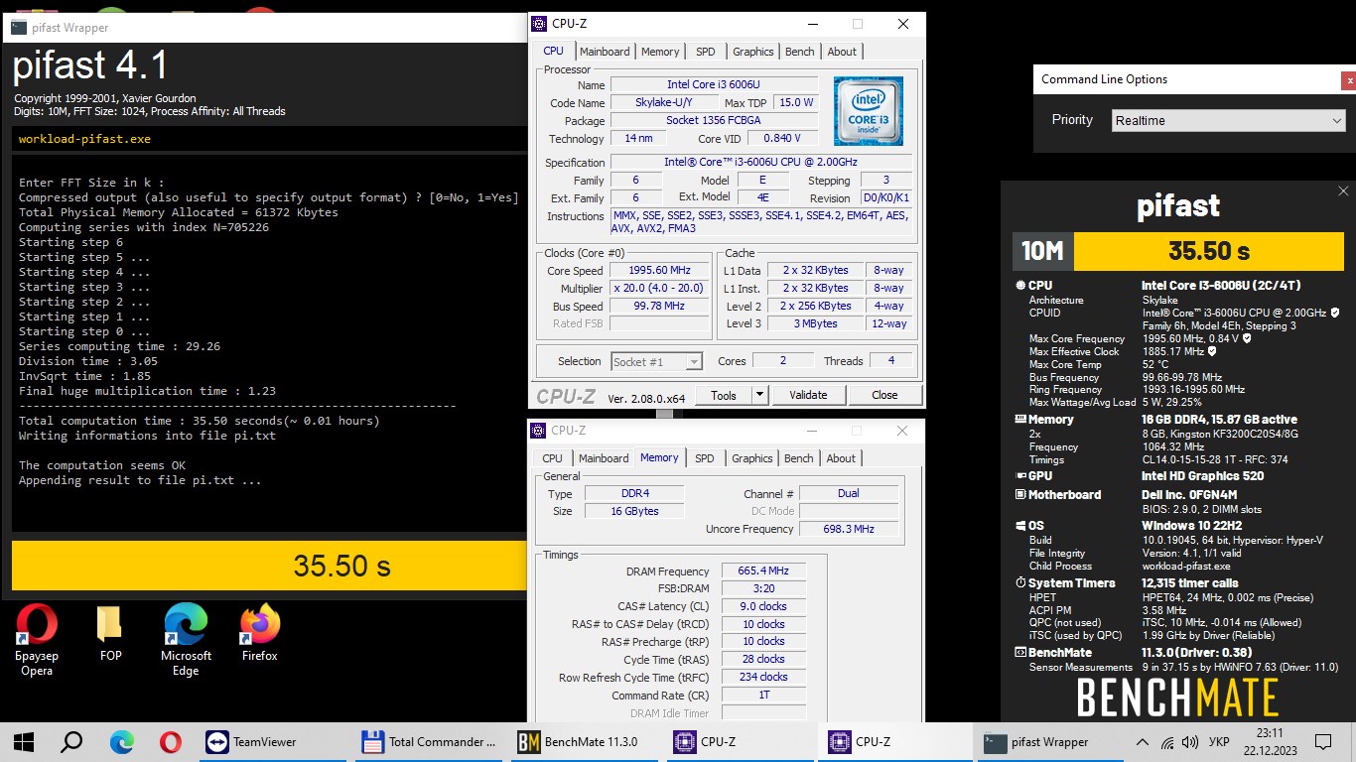This screenshot has height=762, width=1356.
Task: Open the FOP folder on desktop
Action: 110,633
